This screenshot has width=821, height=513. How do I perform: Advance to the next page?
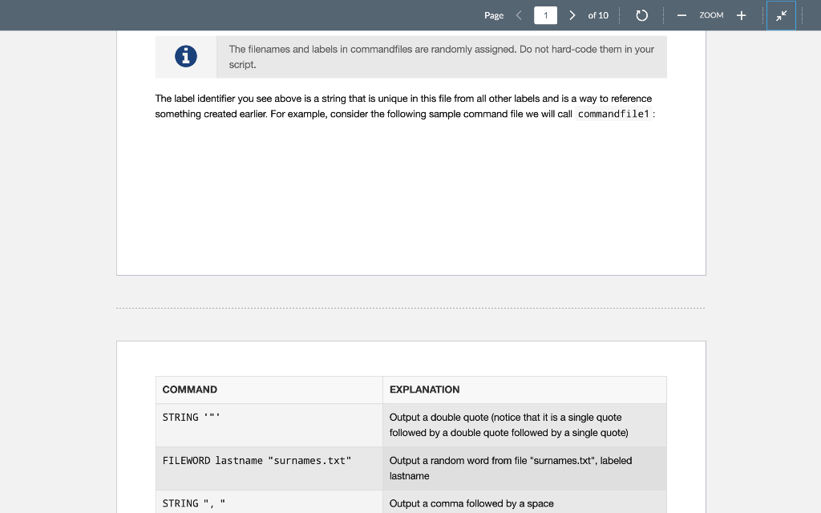pos(572,14)
